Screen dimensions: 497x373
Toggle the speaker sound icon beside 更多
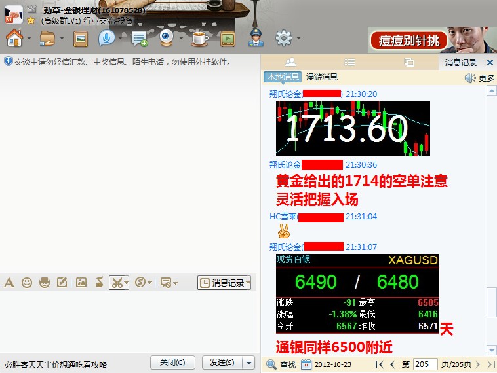tap(469, 78)
